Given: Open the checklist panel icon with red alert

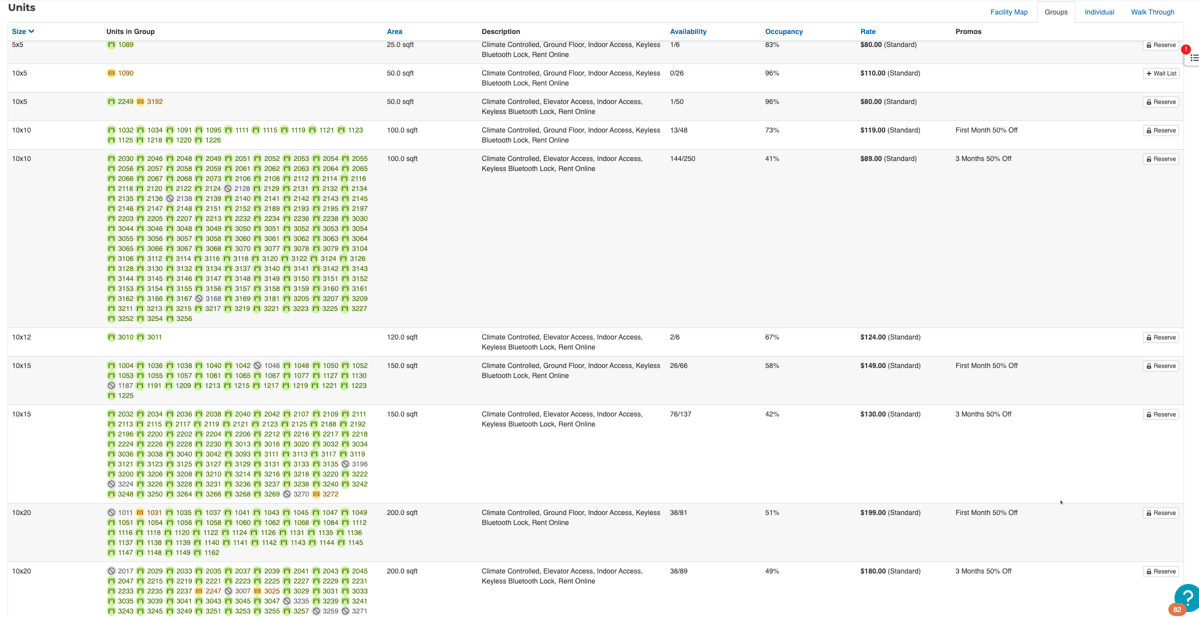Looking at the screenshot, I should click(x=1194, y=58).
